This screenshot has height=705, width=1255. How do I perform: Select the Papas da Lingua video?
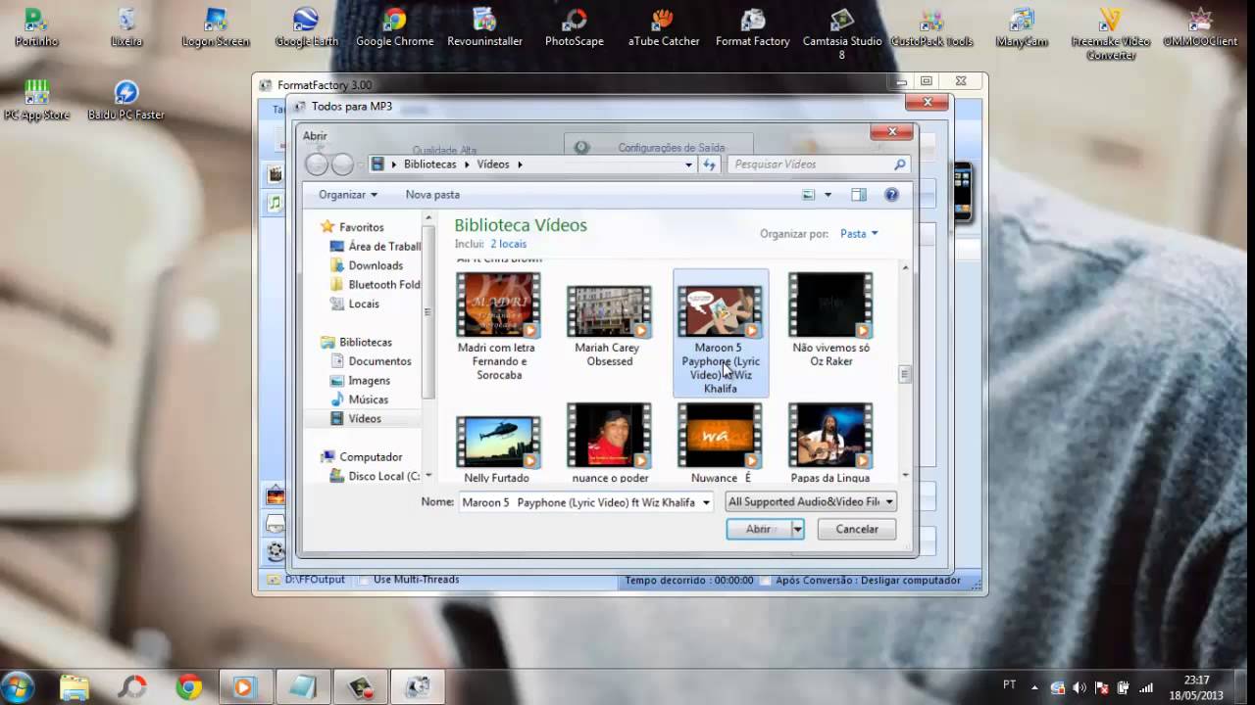(x=830, y=443)
